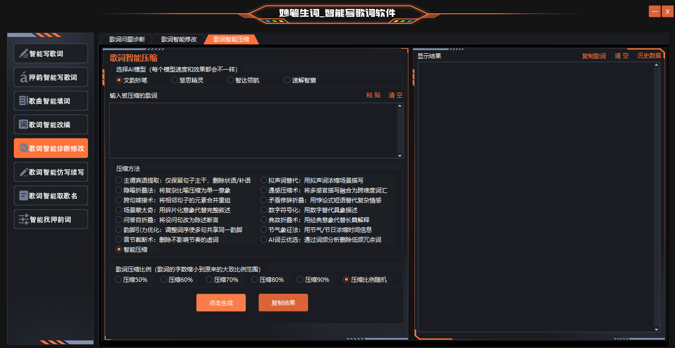Choose 韵脚引力优化 compression method

pyautogui.click(x=179, y=230)
